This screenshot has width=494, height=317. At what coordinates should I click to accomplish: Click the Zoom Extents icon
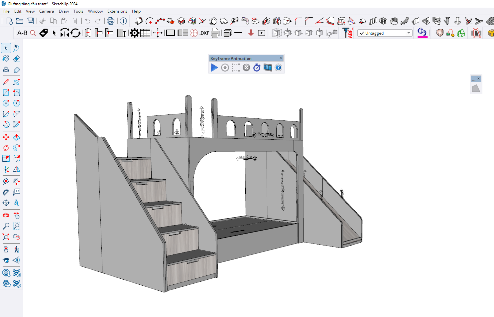tap(6, 237)
